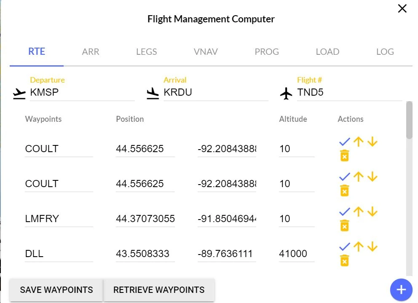Click the waypoint list vertical scrollbar
The width and height of the screenshot is (418, 303).
click(x=409, y=120)
